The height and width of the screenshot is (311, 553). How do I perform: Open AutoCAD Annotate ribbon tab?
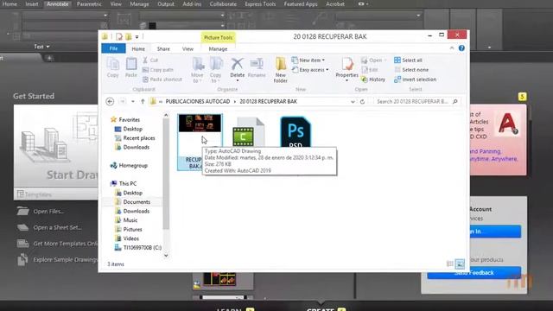pyautogui.click(x=58, y=4)
